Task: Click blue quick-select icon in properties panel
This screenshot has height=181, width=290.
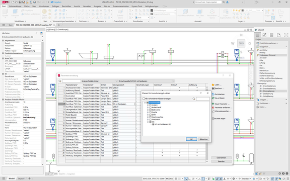Action: (x=41, y=33)
